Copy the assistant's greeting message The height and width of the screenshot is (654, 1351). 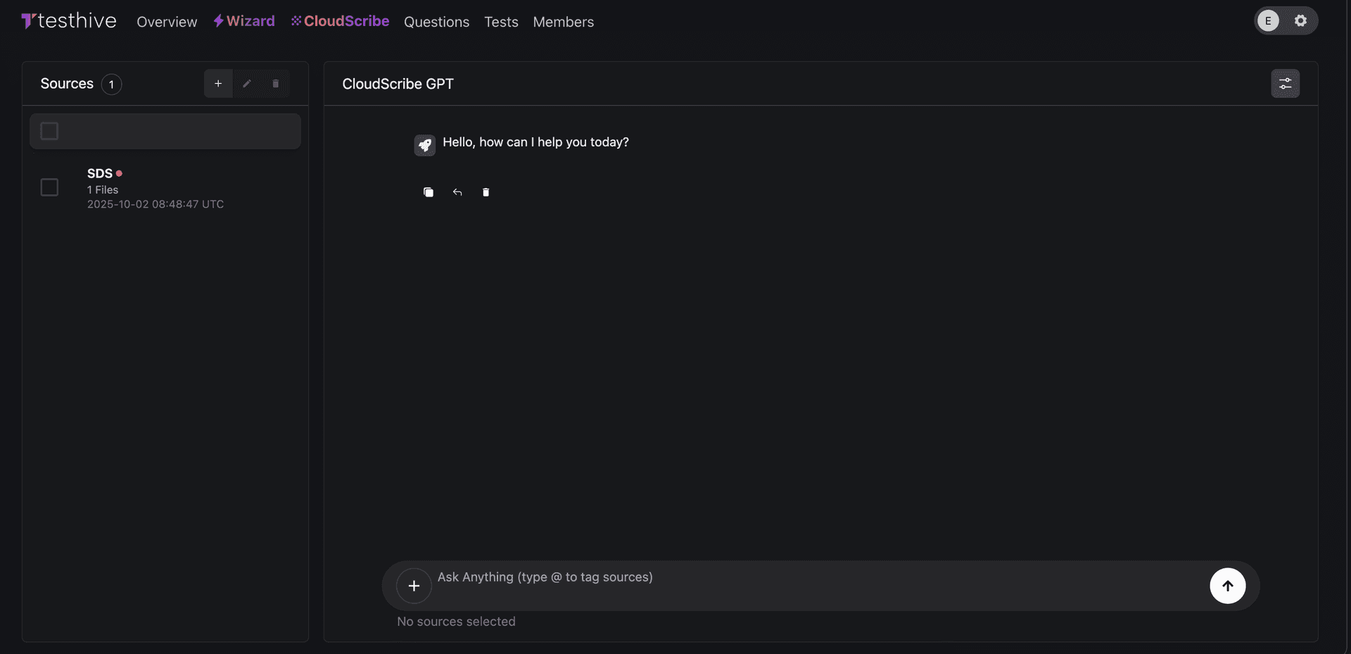pos(429,192)
